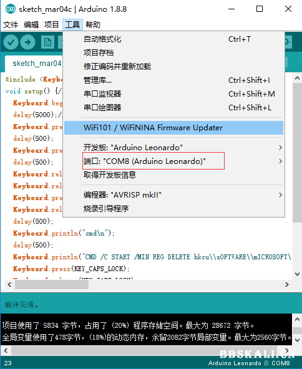
Task: Click the Verify checkmark toolbar icon
Action: pos(11,42)
